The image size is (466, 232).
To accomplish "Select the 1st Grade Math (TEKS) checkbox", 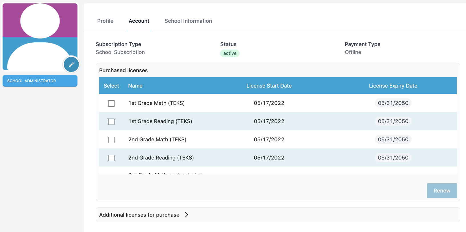I will (111, 103).
